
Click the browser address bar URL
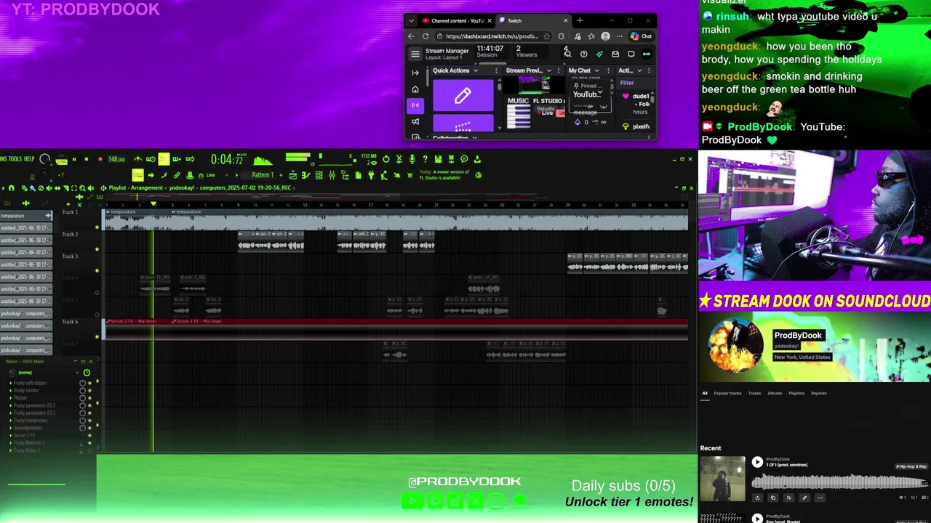(492, 36)
